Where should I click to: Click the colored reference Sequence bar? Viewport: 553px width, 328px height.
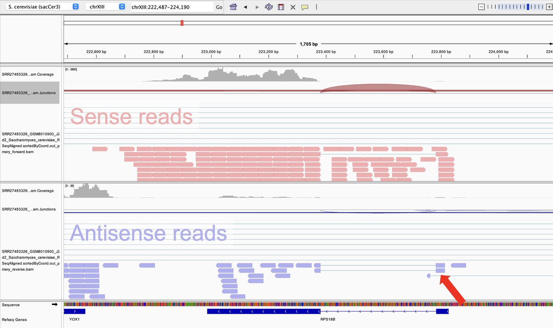pyautogui.click(x=308, y=305)
